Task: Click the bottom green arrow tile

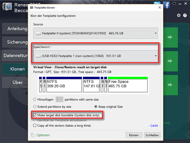Action: [171, 85]
